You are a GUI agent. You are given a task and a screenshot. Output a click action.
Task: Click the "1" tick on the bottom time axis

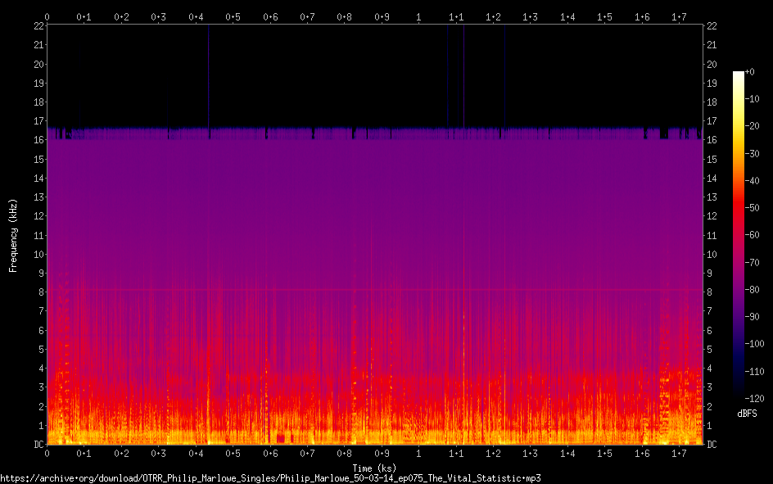click(419, 453)
